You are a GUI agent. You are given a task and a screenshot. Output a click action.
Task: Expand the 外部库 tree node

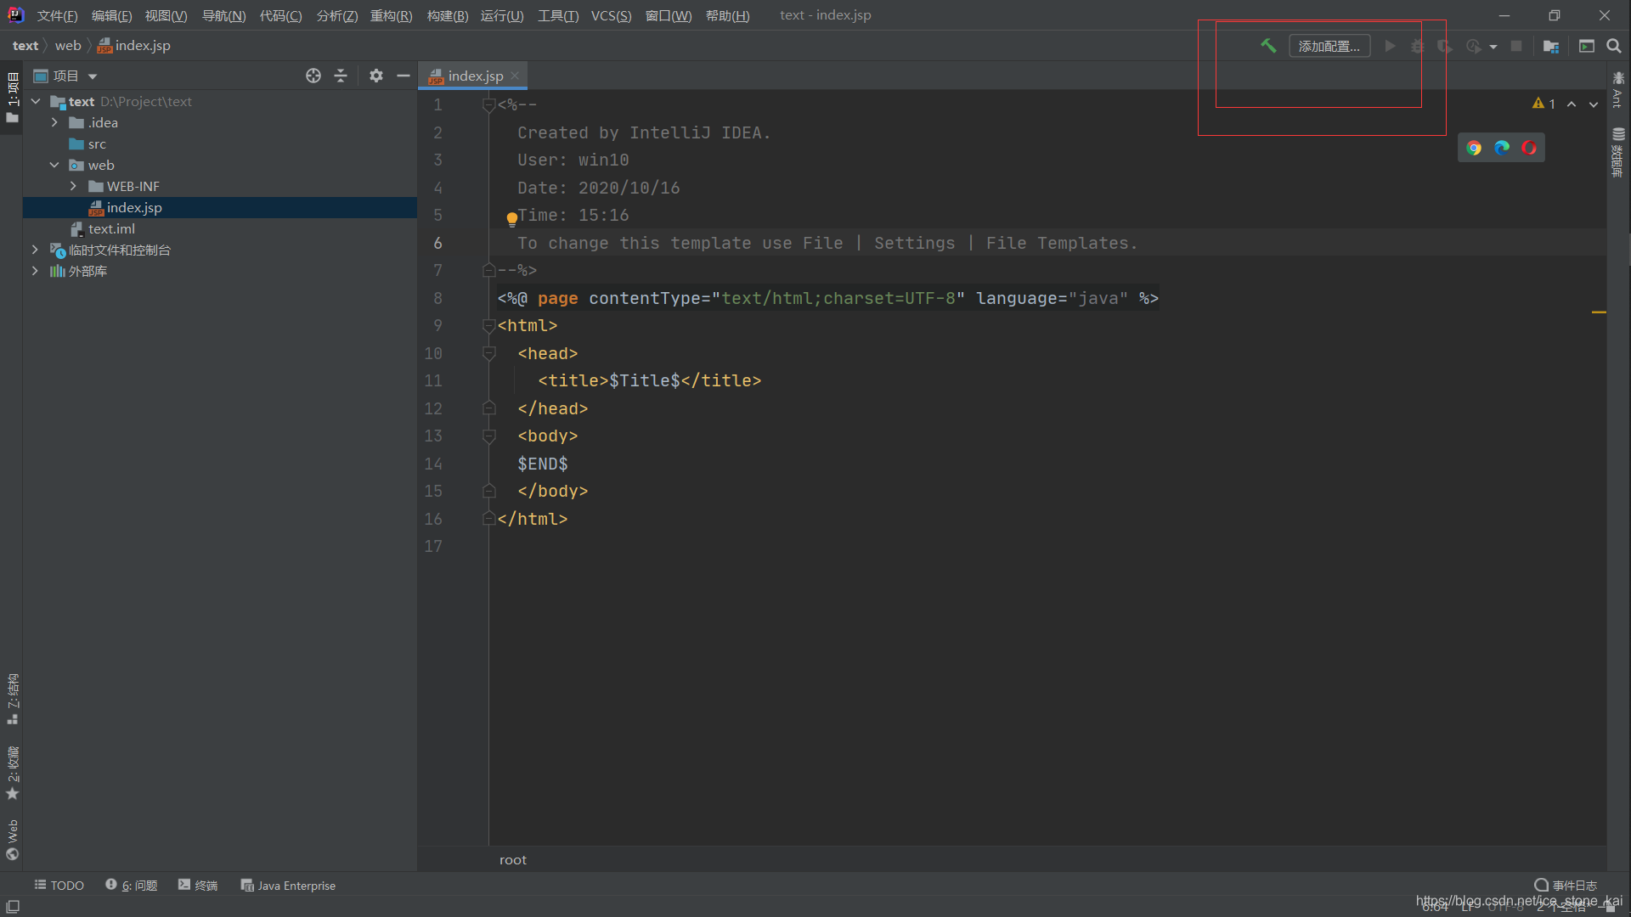[x=34, y=270]
